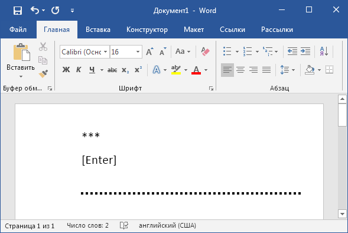This screenshot has width=348, height=233.
Task: Switch to the Главная tab
Action: pyautogui.click(x=57, y=30)
